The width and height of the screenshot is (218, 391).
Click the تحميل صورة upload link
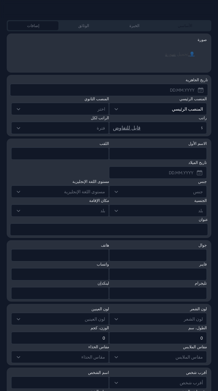tap(178, 54)
